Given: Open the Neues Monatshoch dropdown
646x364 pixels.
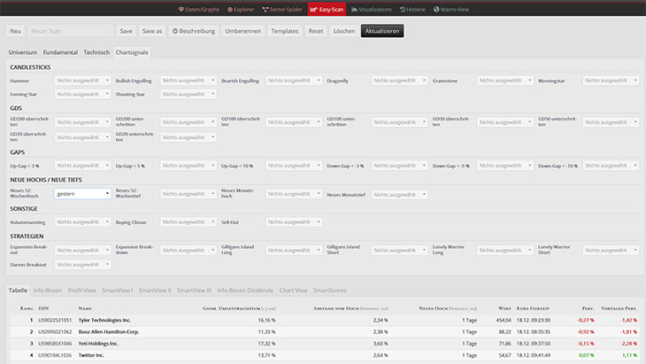Looking at the screenshot, I should 294,194.
